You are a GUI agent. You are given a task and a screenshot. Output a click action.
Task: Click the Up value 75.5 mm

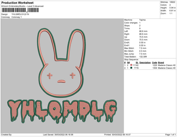pyautogui.click(x=143, y=37)
